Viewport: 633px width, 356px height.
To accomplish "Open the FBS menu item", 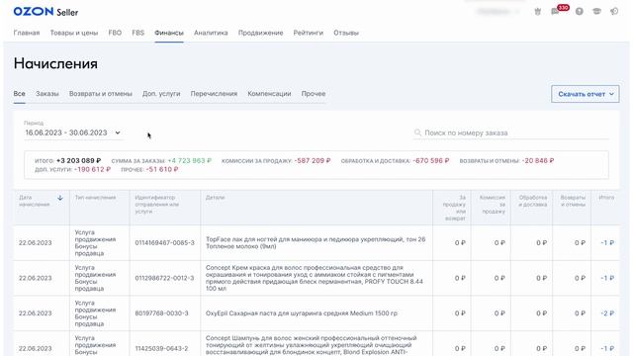I will tap(138, 33).
